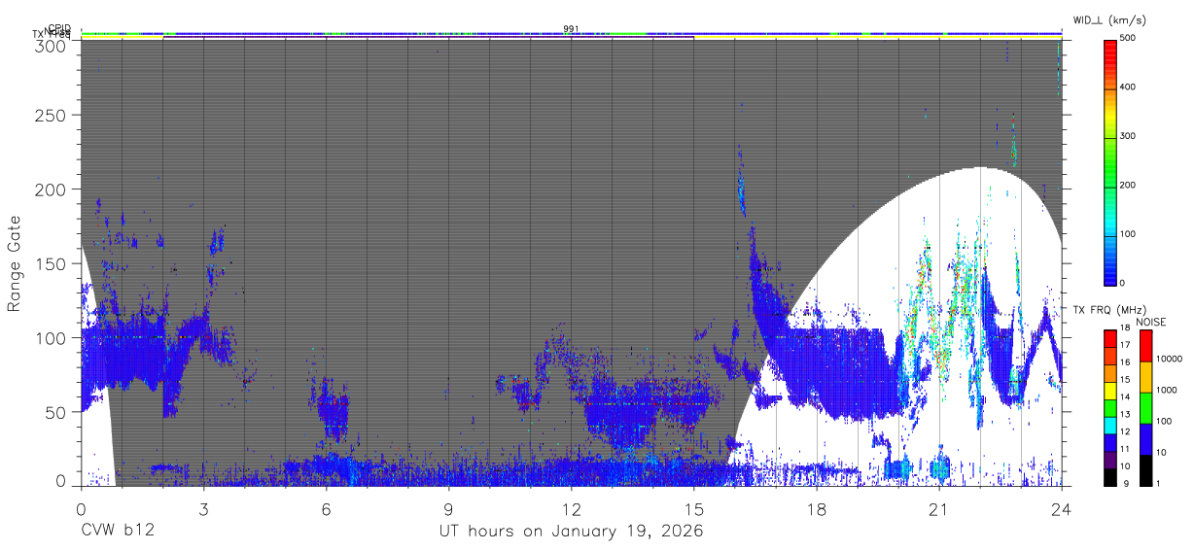1194x551 pixels.
Task: Click the '9' label on the TX FRQ legend
Action: pyautogui.click(x=1126, y=483)
